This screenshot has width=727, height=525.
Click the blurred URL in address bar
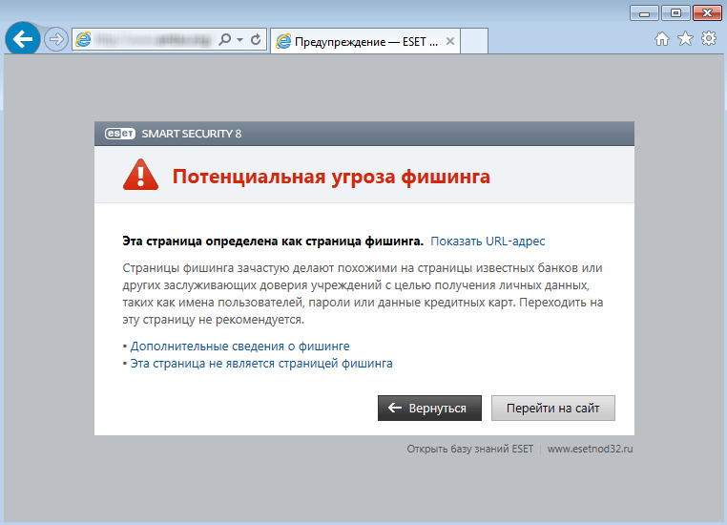(x=154, y=40)
